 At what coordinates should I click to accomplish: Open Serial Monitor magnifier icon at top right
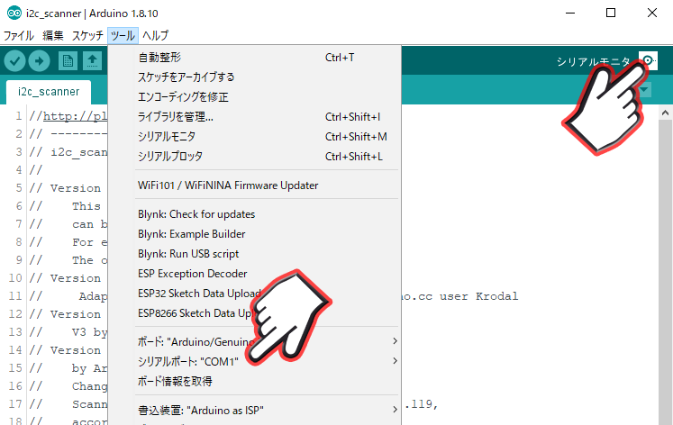coord(648,60)
